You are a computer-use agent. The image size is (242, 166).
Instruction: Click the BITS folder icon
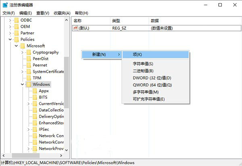[x=35, y=97]
